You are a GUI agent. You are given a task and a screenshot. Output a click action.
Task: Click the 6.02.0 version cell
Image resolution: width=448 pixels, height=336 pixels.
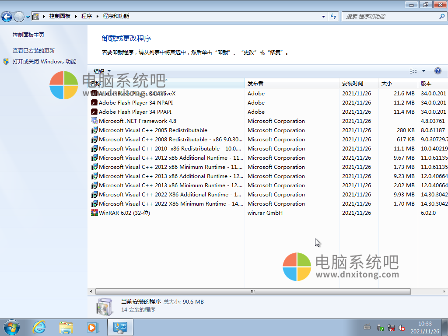click(x=428, y=213)
